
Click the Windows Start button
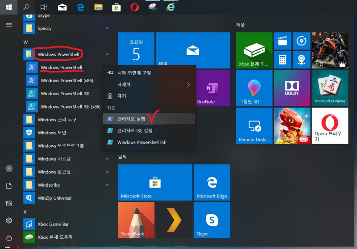[8, 7]
